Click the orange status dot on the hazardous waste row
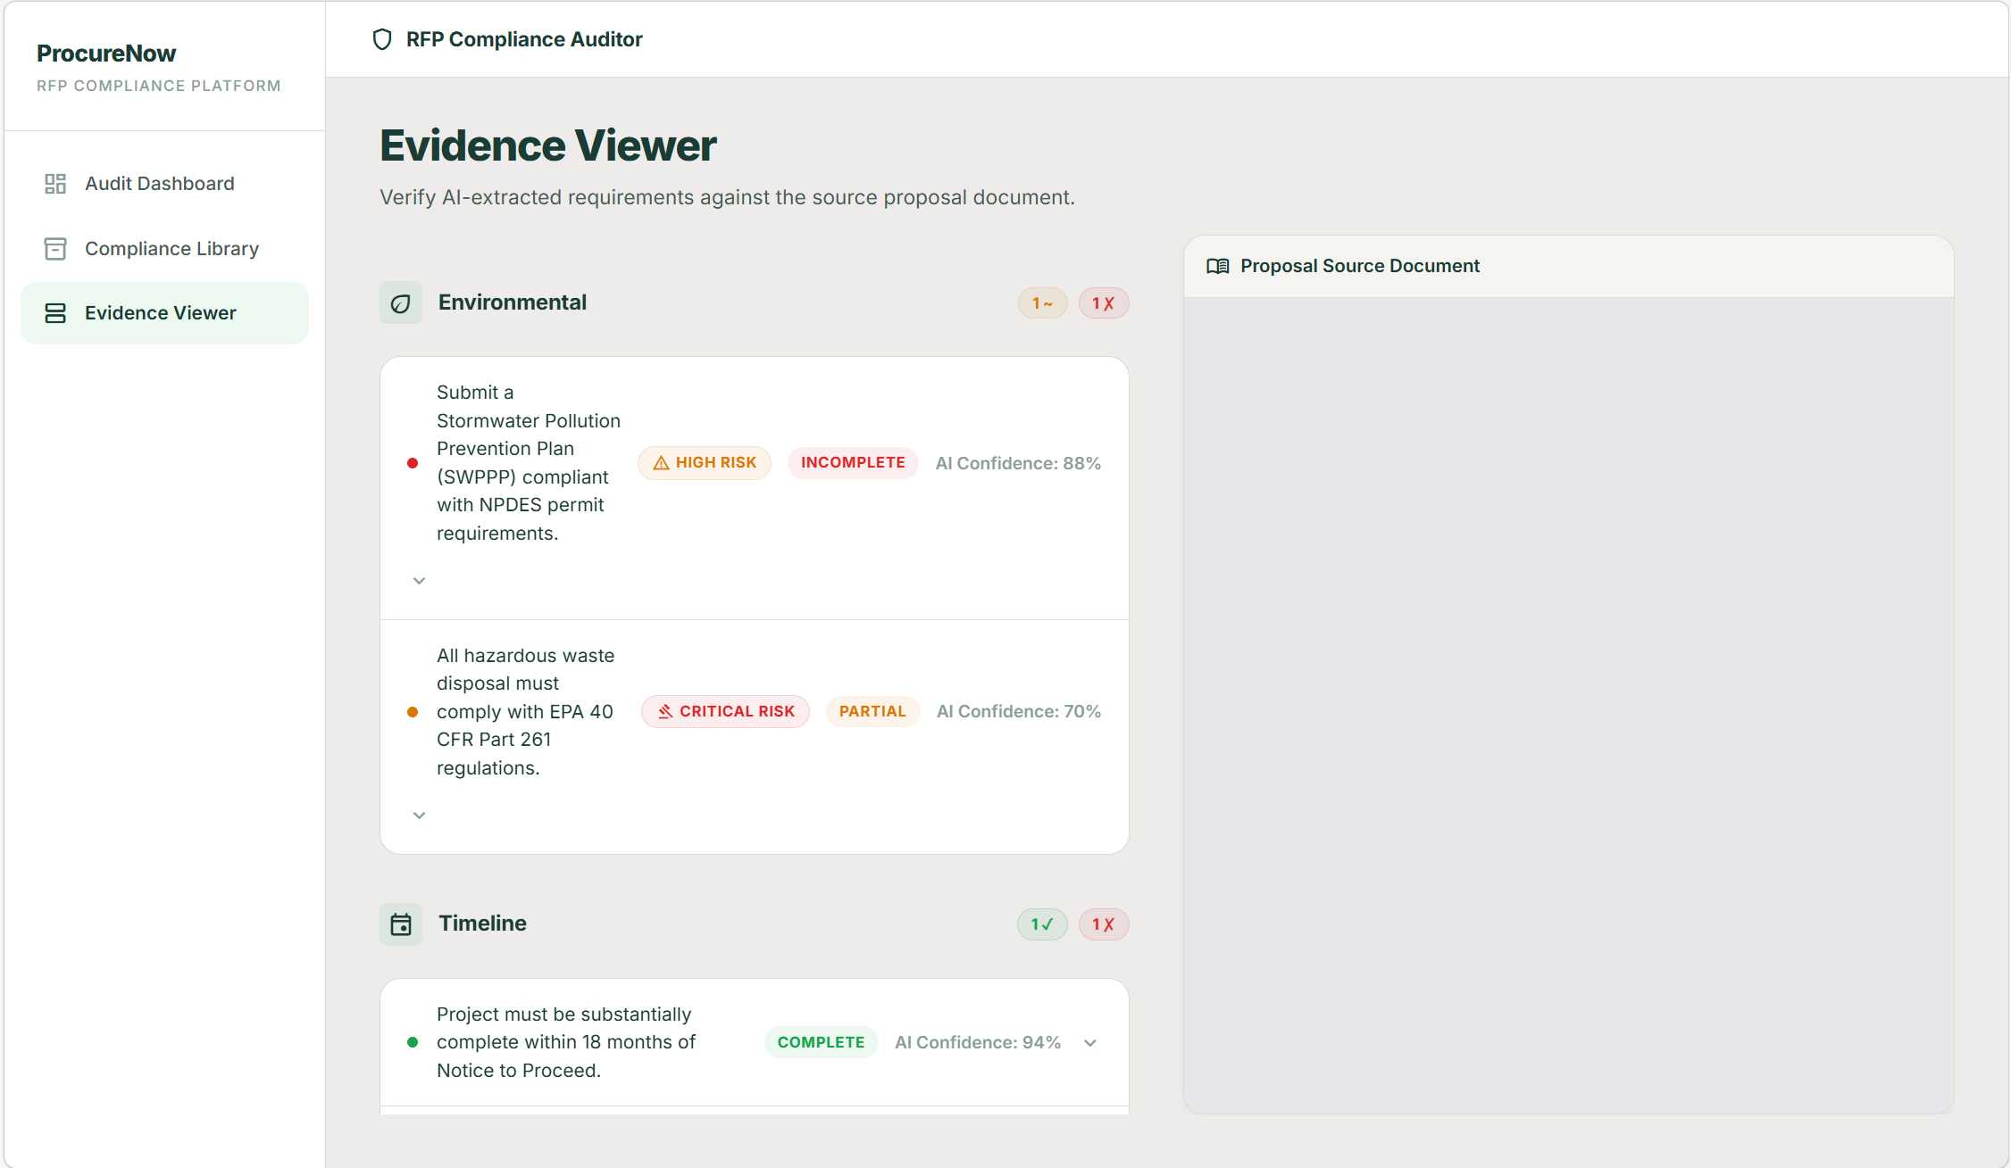 [x=413, y=712]
